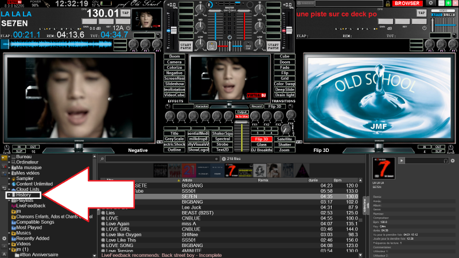The width and height of the screenshot is (459, 258).
Task: Expand the Sampler tree node
Action: 9,178
